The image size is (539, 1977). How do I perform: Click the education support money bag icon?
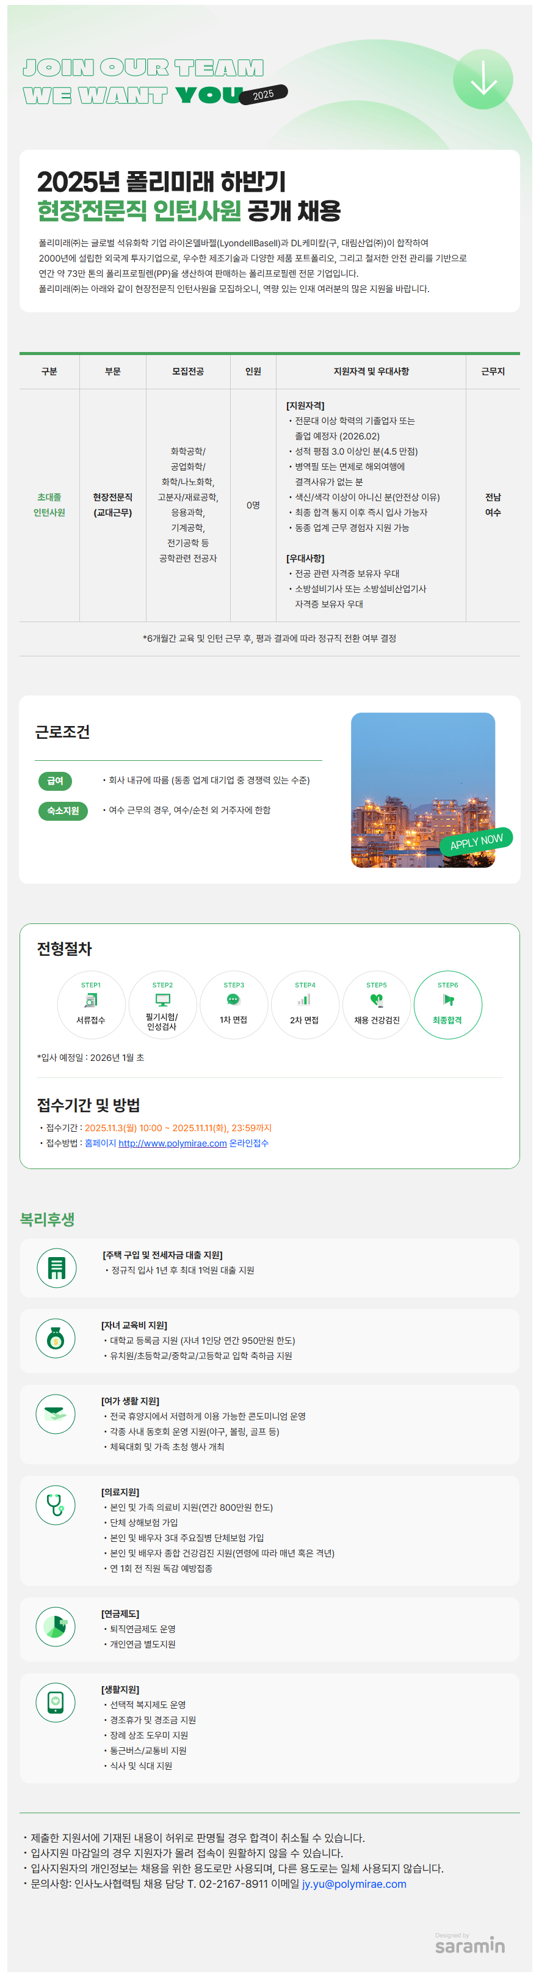[x=55, y=1339]
